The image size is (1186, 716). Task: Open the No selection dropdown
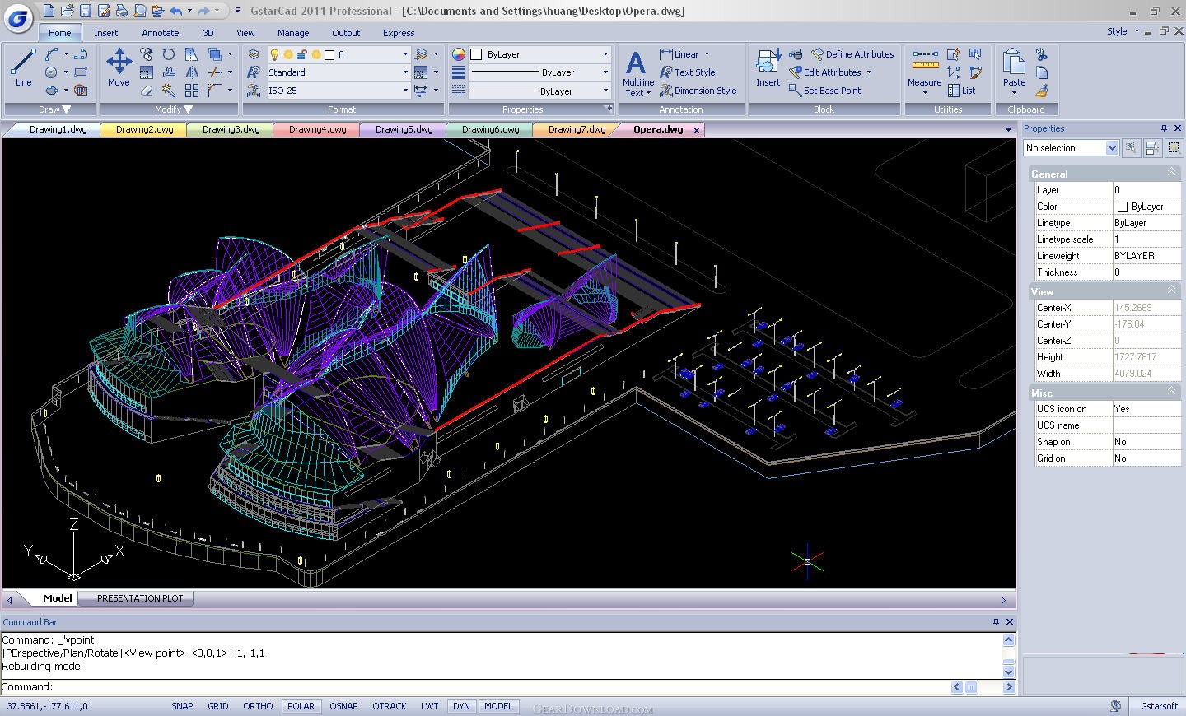[1111, 148]
